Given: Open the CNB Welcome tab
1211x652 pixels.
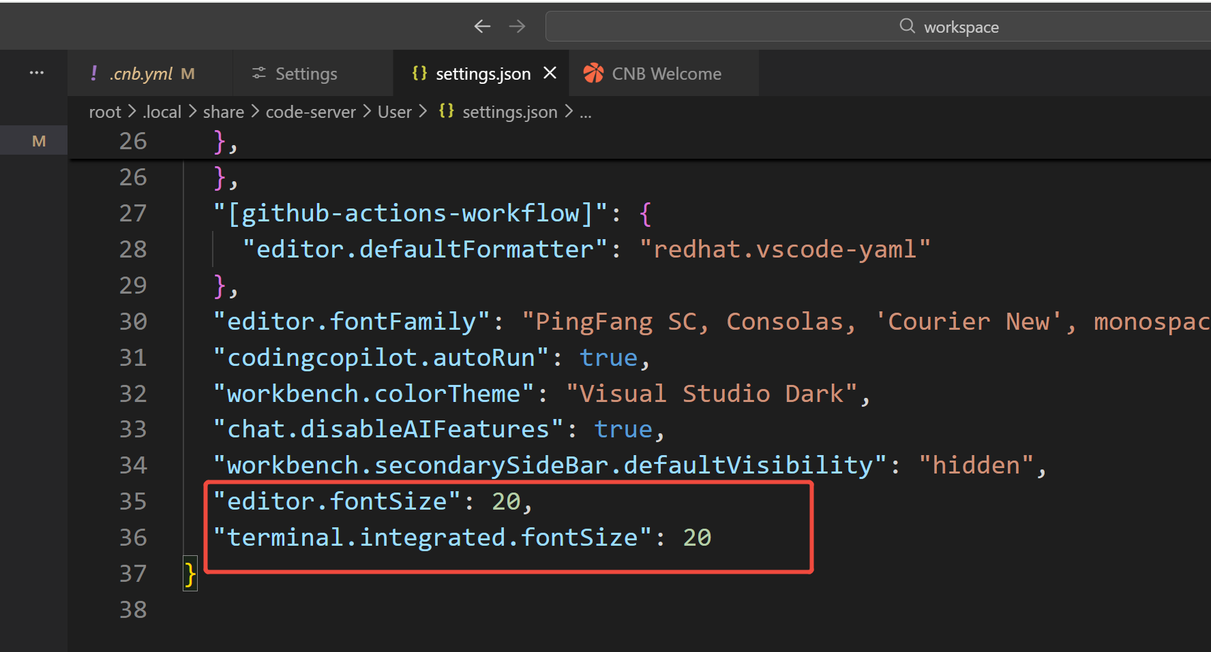Looking at the screenshot, I should (666, 74).
